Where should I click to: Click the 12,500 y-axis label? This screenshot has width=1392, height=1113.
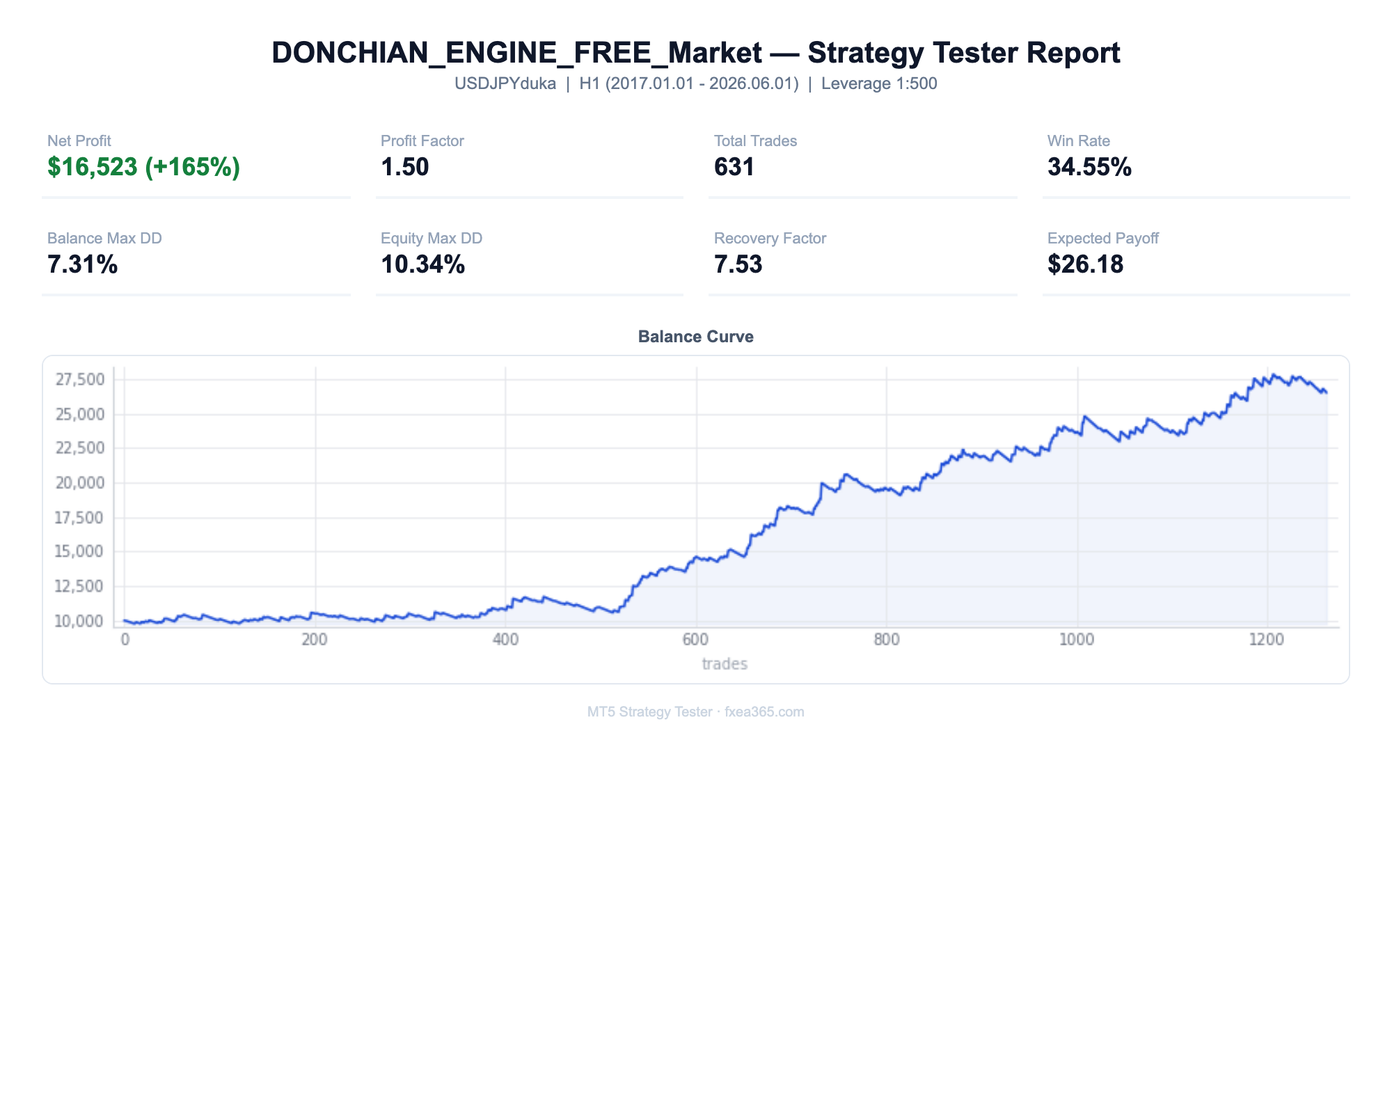pyautogui.click(x=80, y=586)
